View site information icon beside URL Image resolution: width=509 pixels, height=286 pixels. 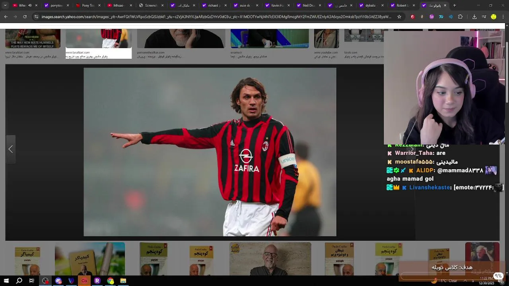pos(36,17)
